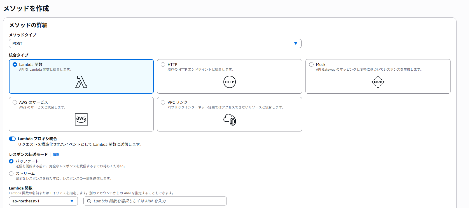Image resolution: width=469 pixels, height=208 pixels.
Task: Select the VPC リンク integration radio
Action: pyautogui.click(x=163, y=102)
